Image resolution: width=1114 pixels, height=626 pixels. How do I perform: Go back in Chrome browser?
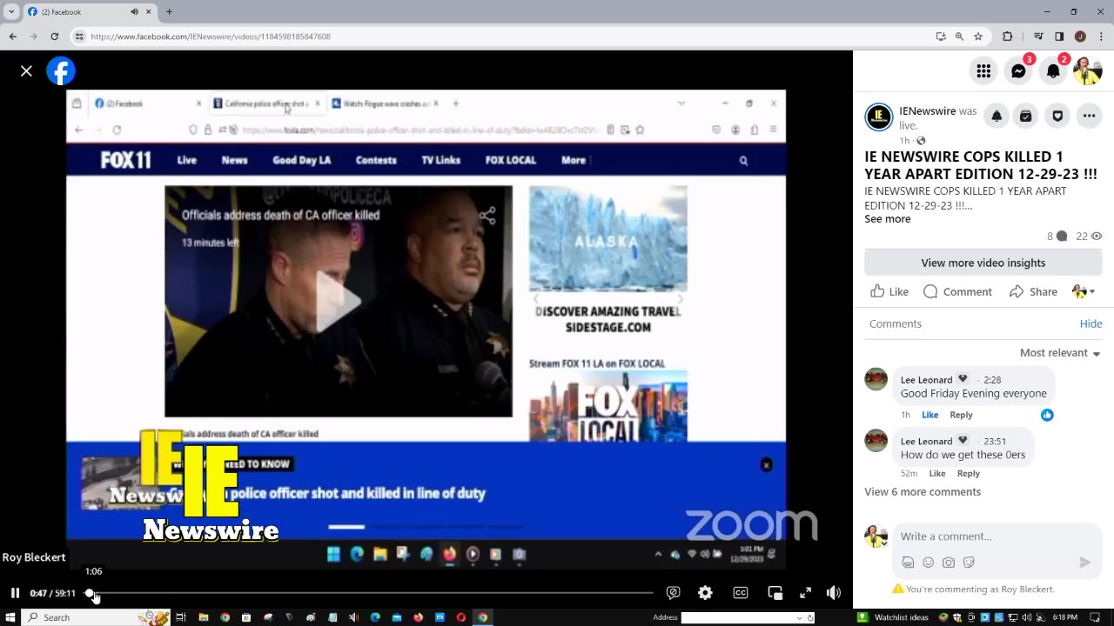click(12, 37)
